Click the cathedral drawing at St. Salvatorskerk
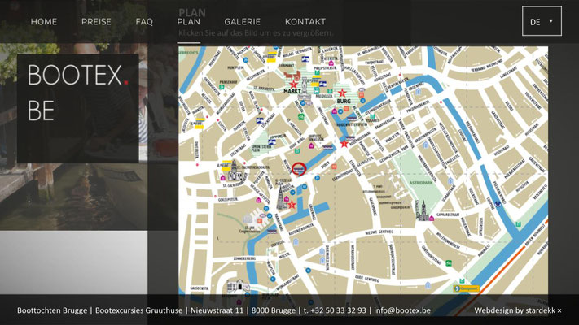The height and width of the screenshot is (325, 579). (234, 171)
